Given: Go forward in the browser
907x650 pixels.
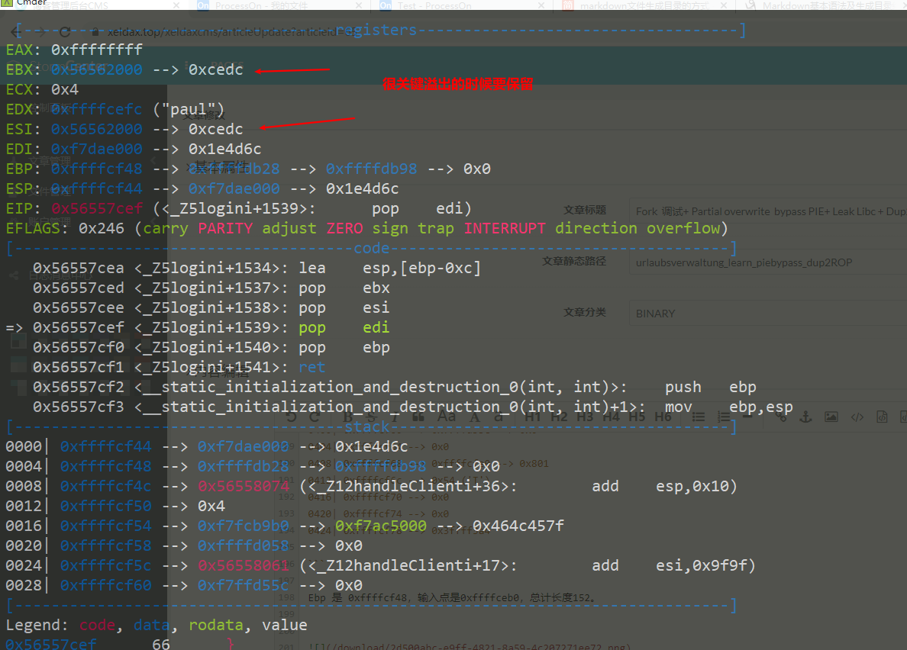Looking at the screenshot, I should point(40,32).
